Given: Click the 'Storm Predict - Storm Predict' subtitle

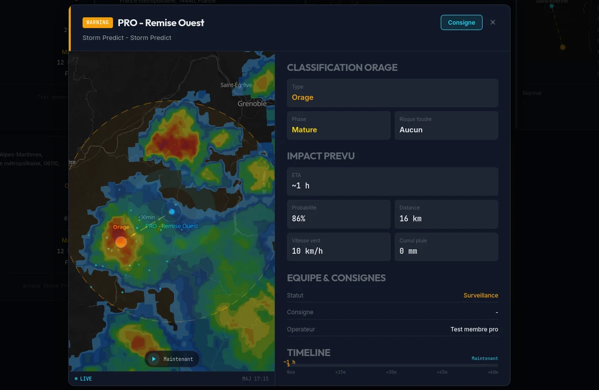Looking at the screenshot, I should click(x=127, y=38).
